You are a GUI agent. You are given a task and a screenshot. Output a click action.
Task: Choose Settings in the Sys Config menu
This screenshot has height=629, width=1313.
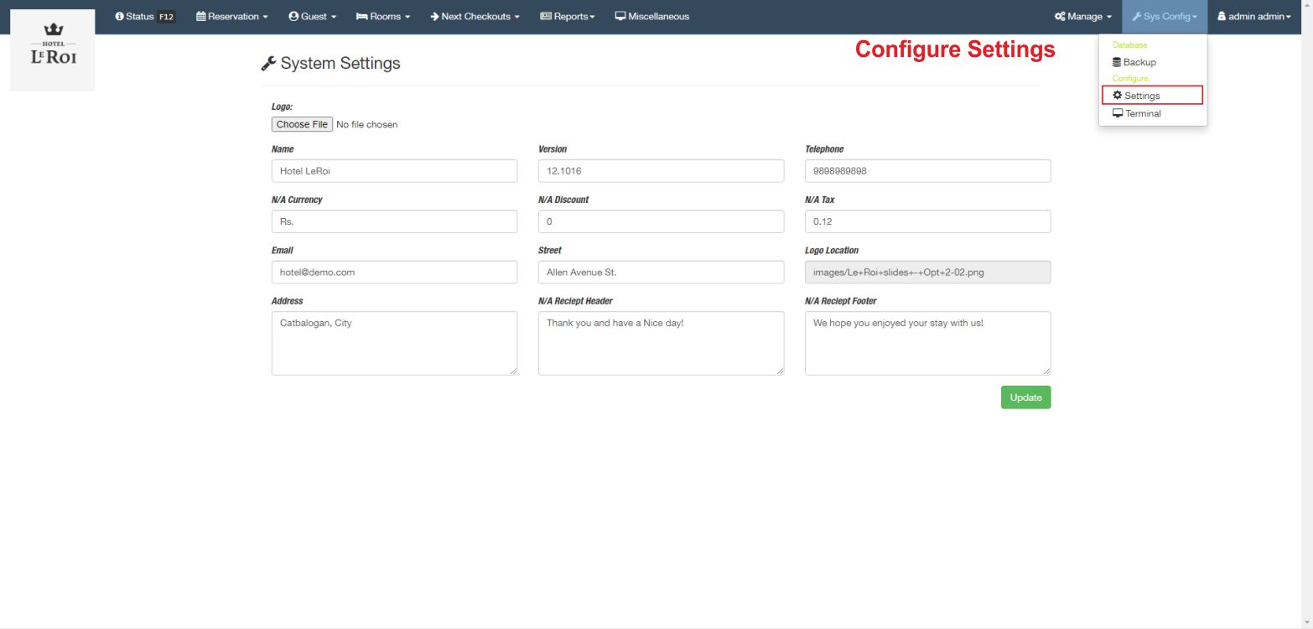[x=1153, y=96]
